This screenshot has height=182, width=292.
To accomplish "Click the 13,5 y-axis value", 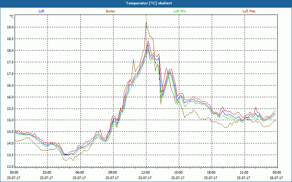I will coord(11,155).
